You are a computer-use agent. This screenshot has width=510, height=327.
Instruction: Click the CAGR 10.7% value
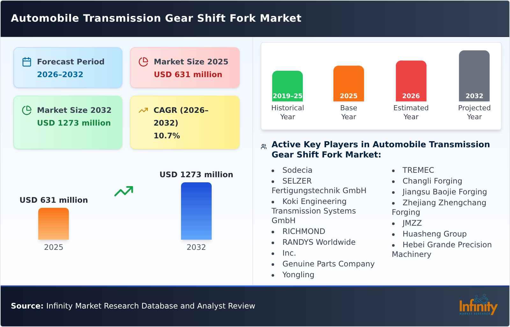click(166, 135)
